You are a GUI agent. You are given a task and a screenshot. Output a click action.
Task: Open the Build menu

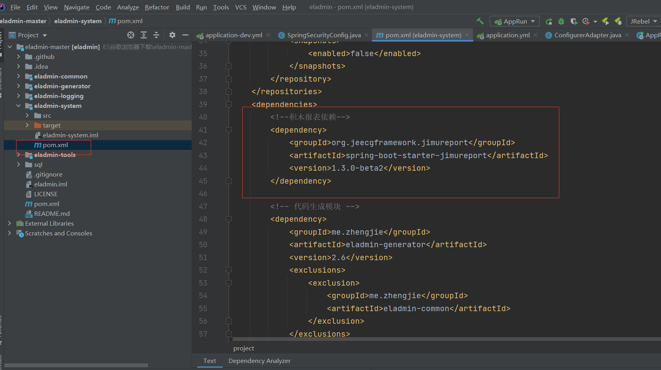pyautogui.click(x=183, y=7)
